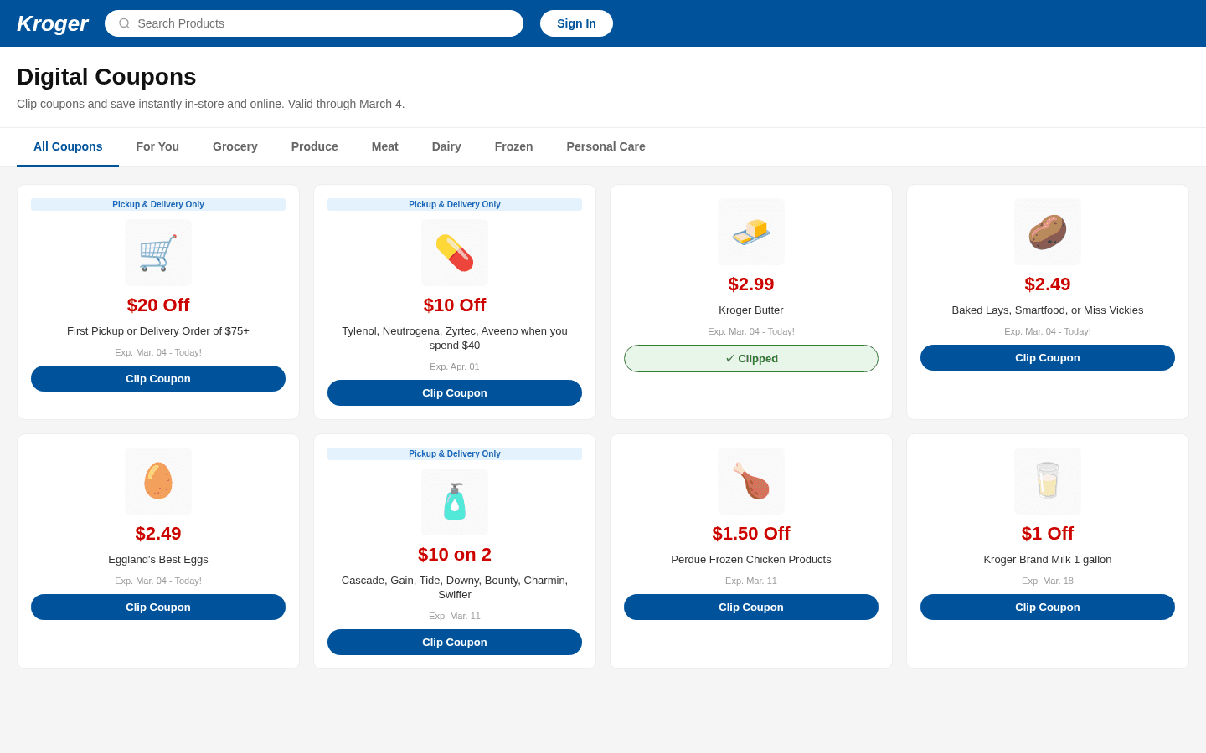Click the milk glass icon on the Kroger Milk coupon

pos(1047,480)
